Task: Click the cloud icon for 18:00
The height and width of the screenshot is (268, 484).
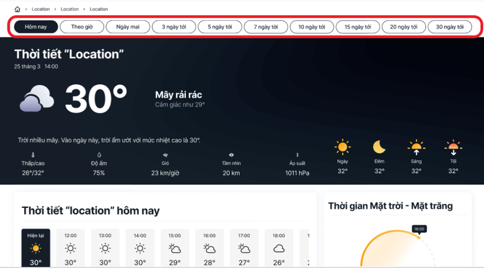Action: (279, 248)
